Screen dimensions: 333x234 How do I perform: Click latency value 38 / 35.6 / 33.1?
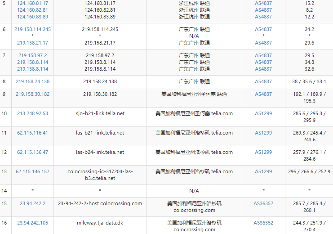click(x=309, y=82)
